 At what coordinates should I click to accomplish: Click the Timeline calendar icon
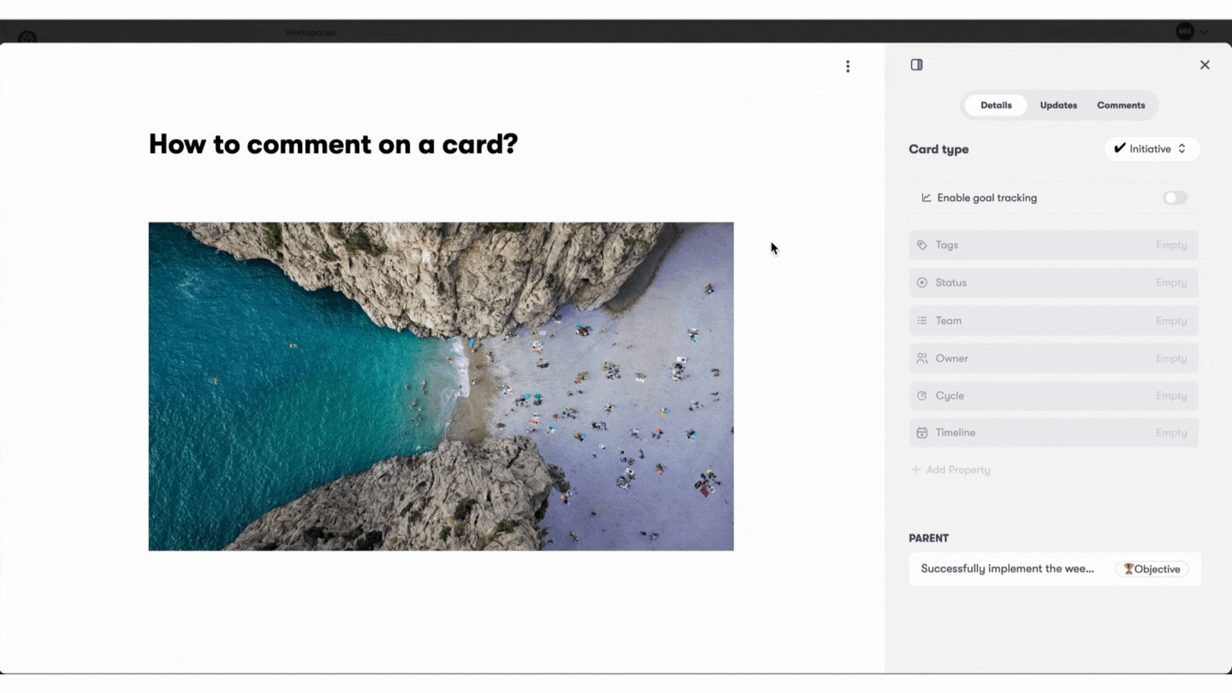pyautogui.click(x=921, y=433)
